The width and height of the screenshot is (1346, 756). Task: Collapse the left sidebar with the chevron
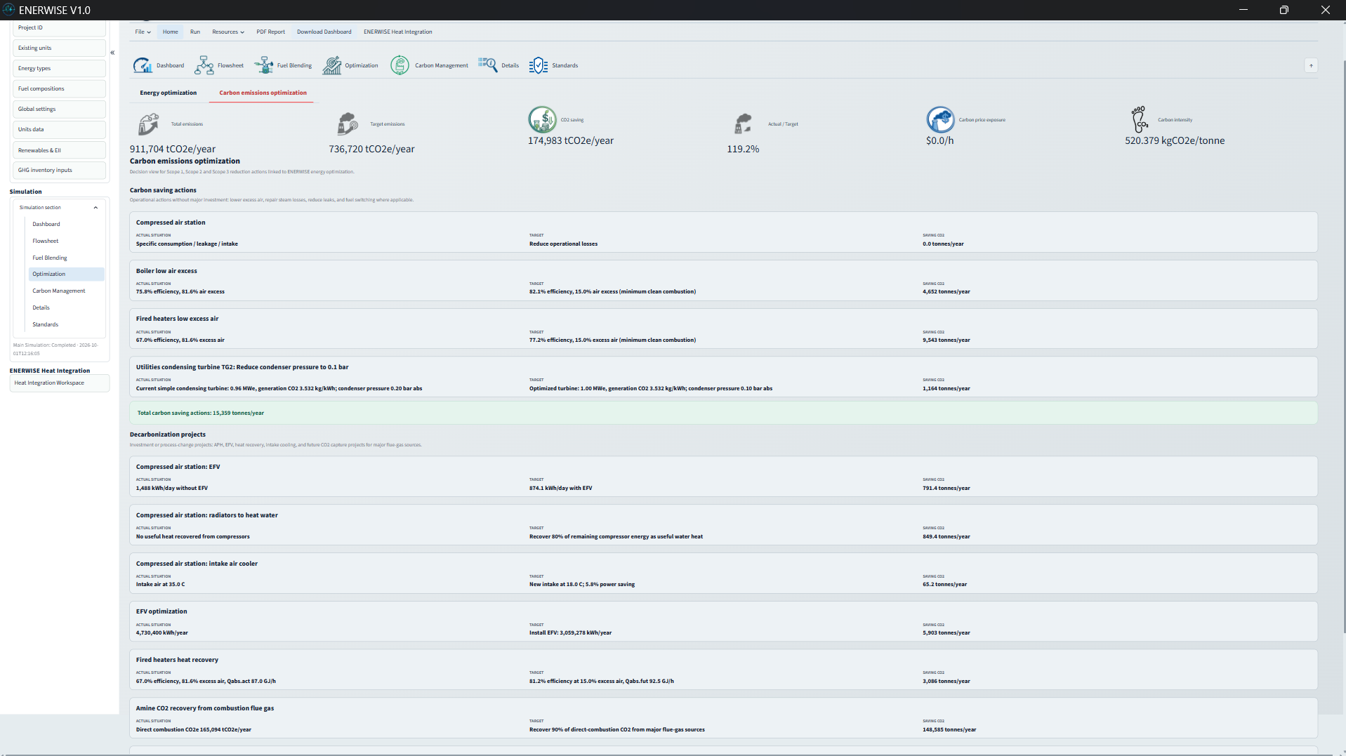pyautogui.click(x=112, y=53)
